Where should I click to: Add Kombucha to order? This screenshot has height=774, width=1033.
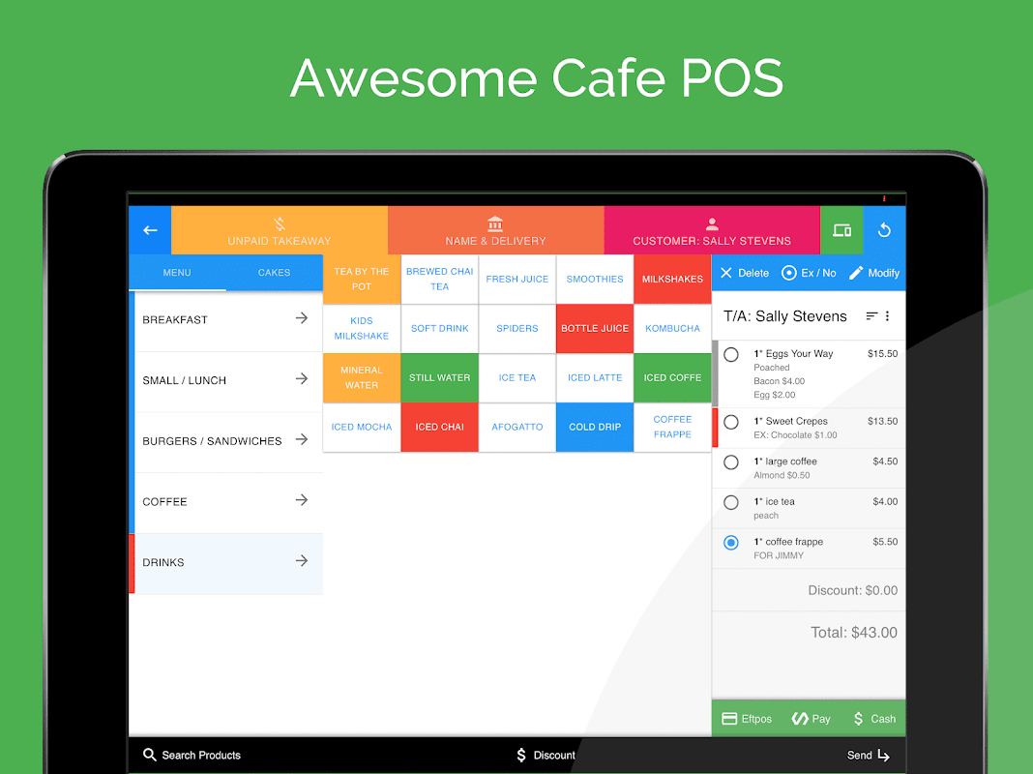pos(672,328)
